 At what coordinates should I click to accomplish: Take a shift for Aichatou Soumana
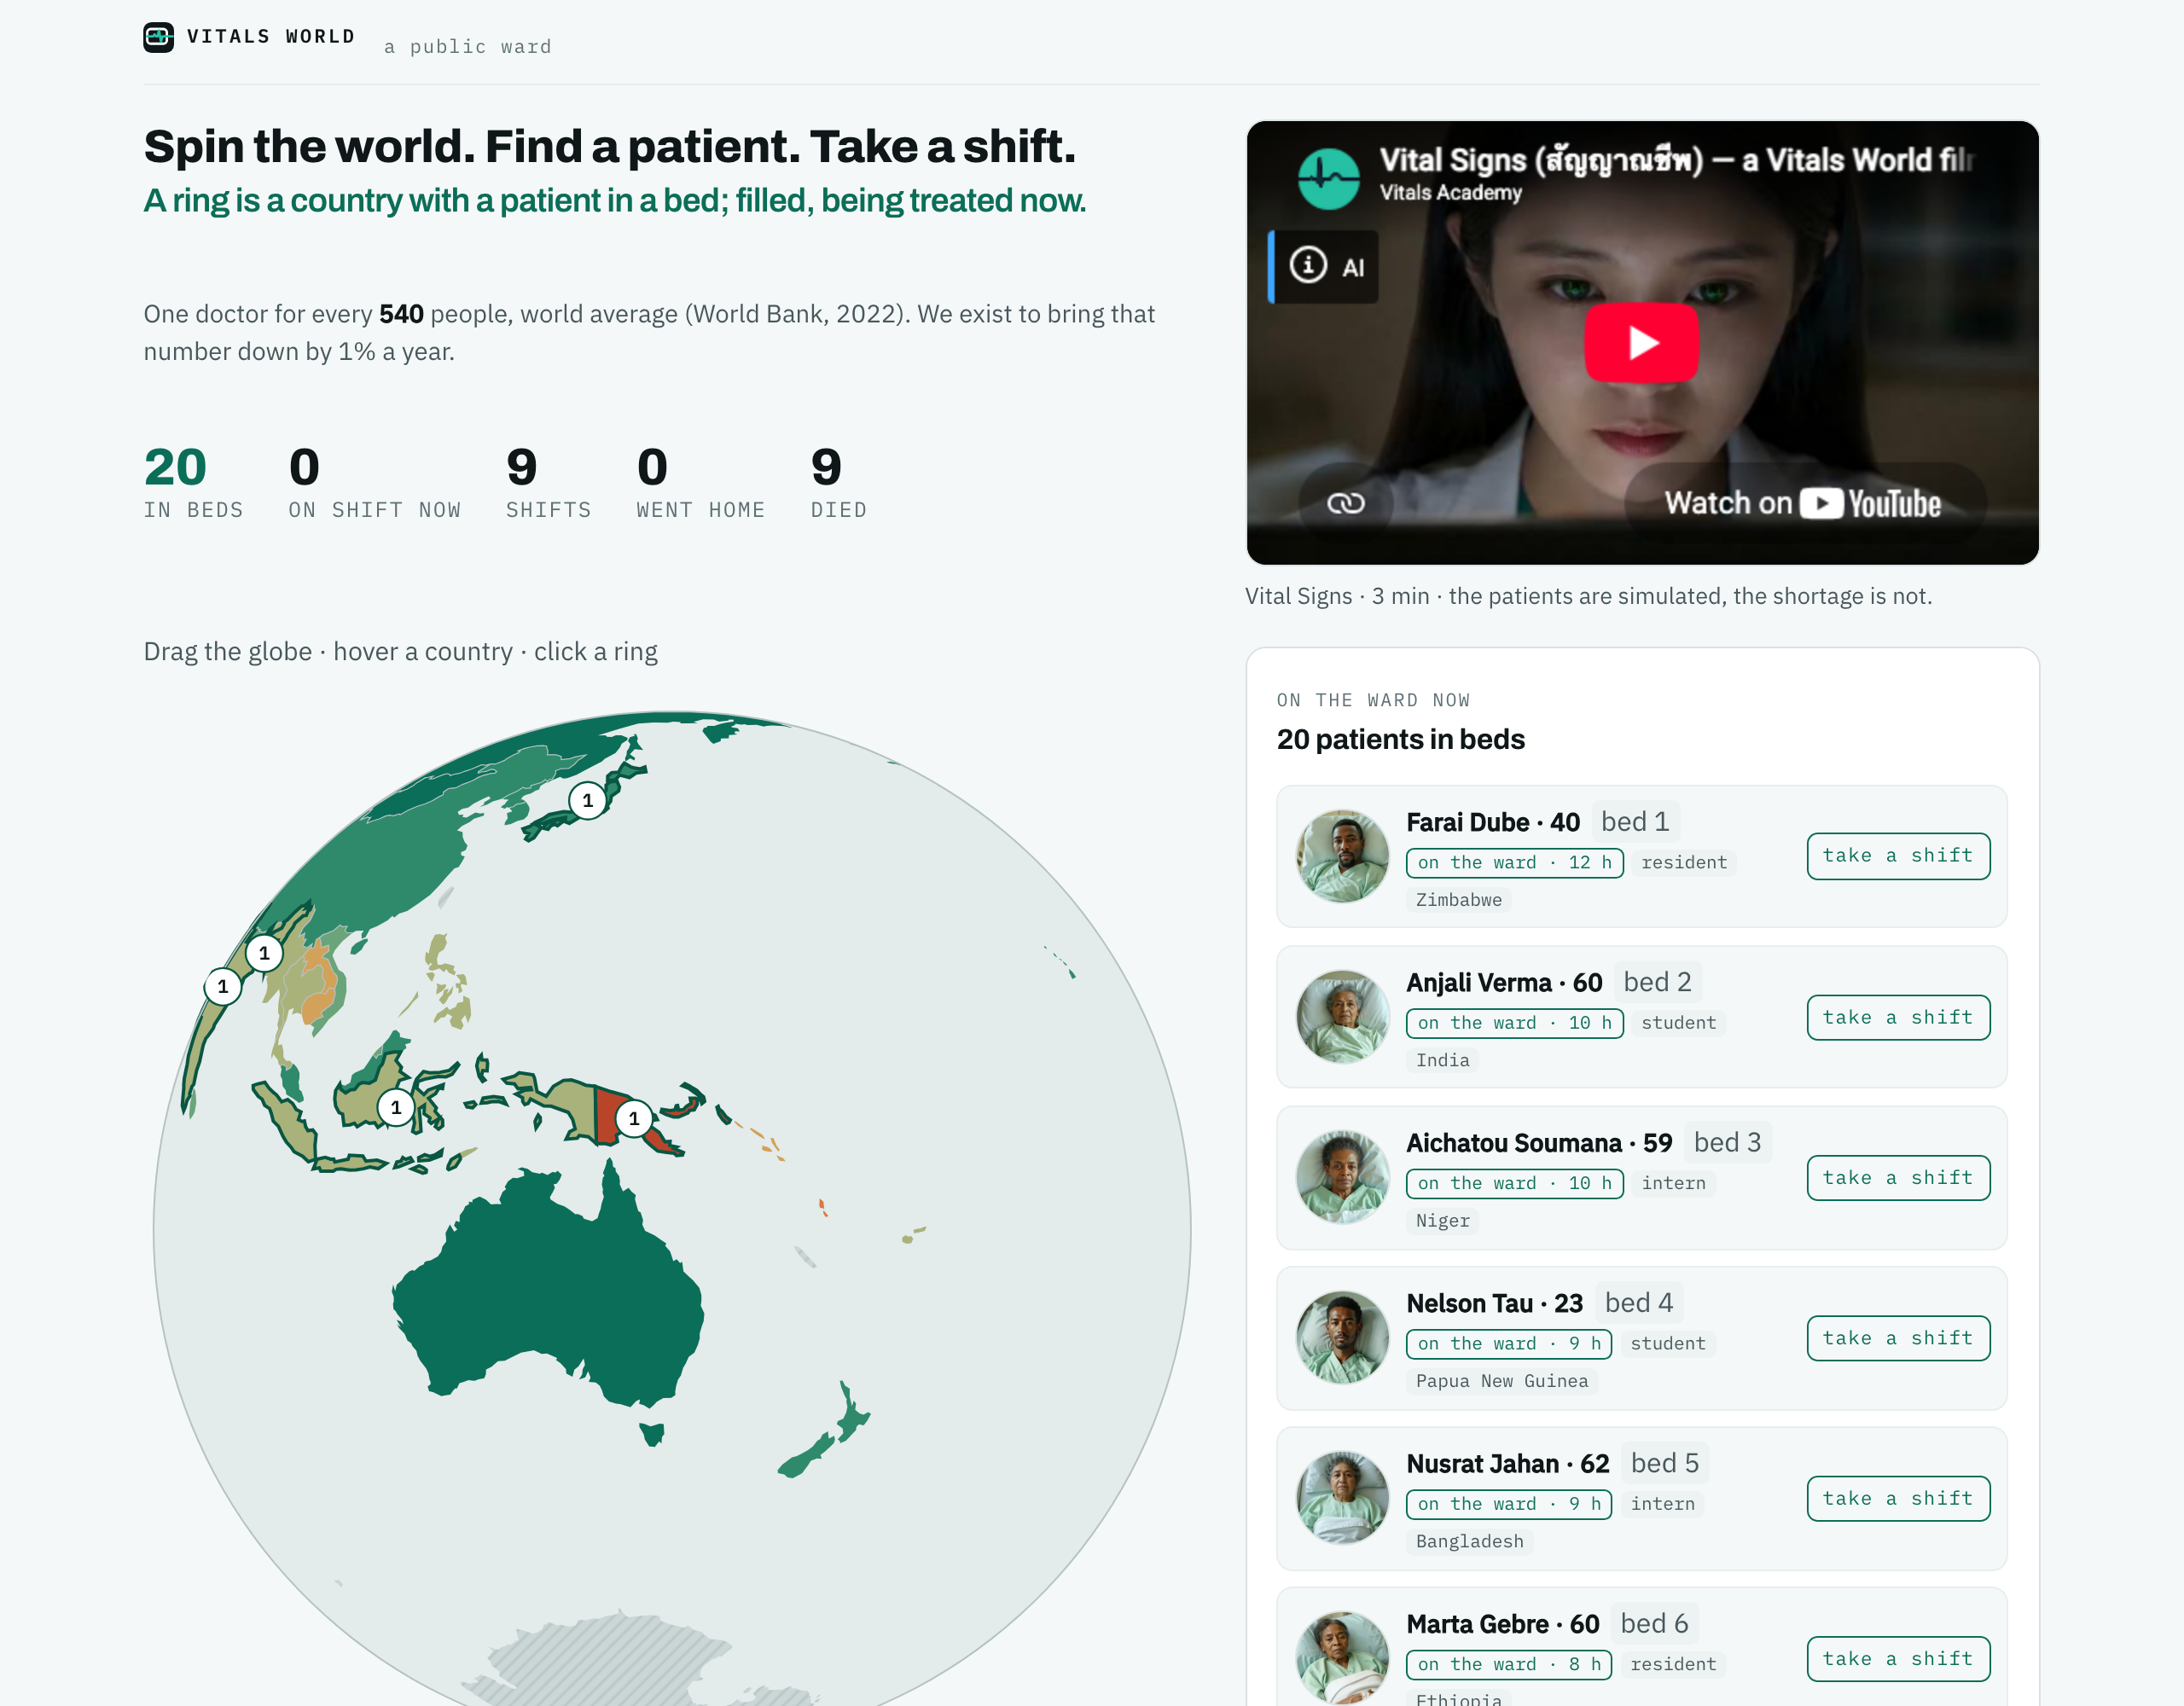point(1897,1177)
